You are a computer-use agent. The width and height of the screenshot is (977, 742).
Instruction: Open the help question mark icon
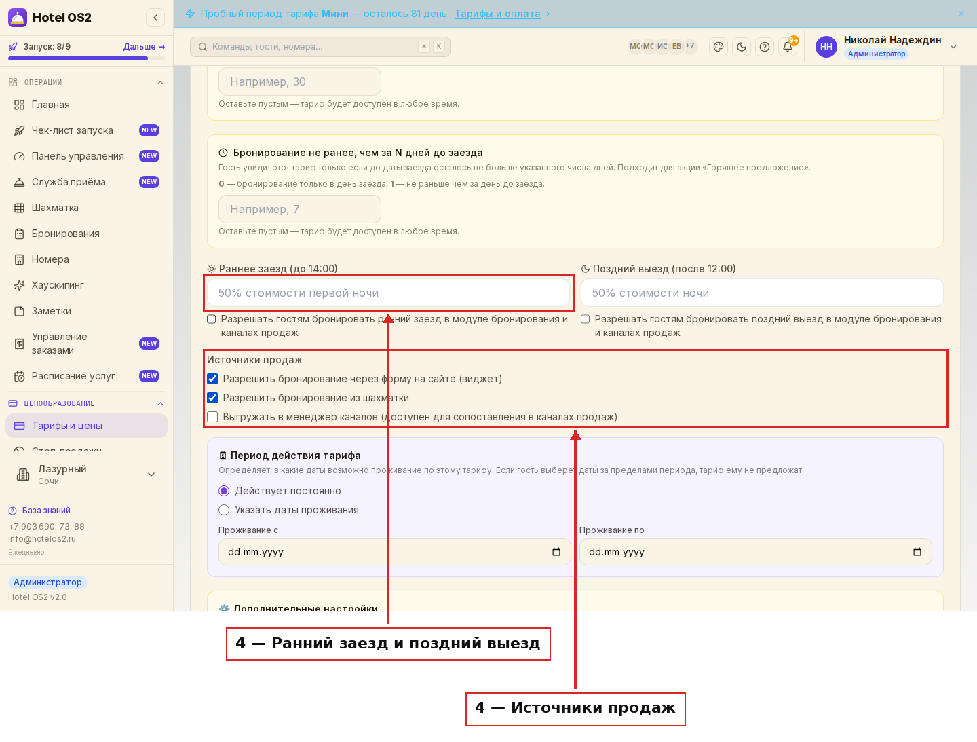tap(765, 47)
